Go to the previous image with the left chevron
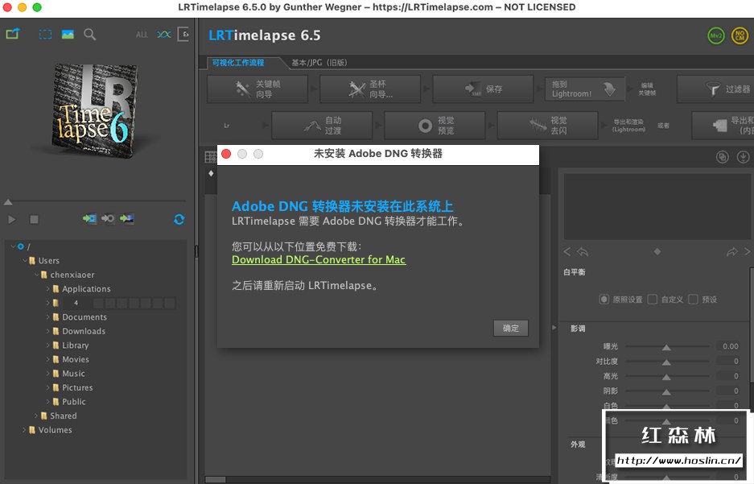The image size is (754, 484). (x=567, y=251)
